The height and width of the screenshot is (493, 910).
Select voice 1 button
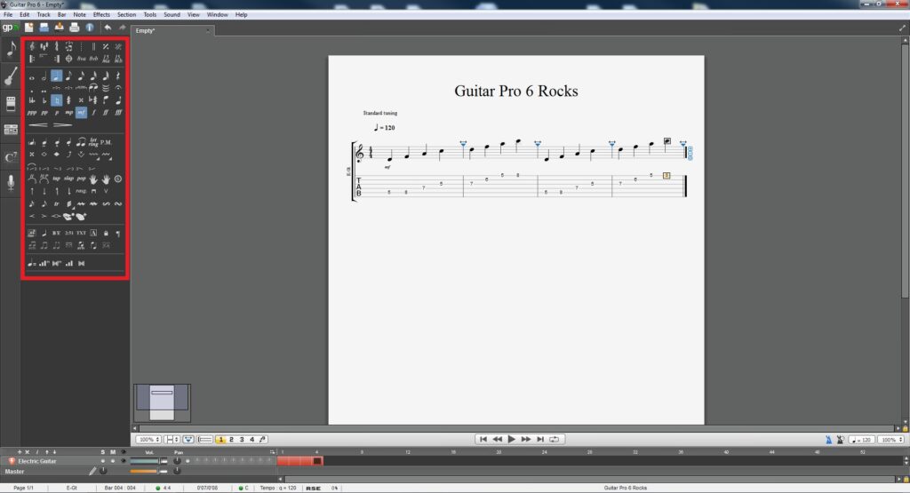(220, 439)
